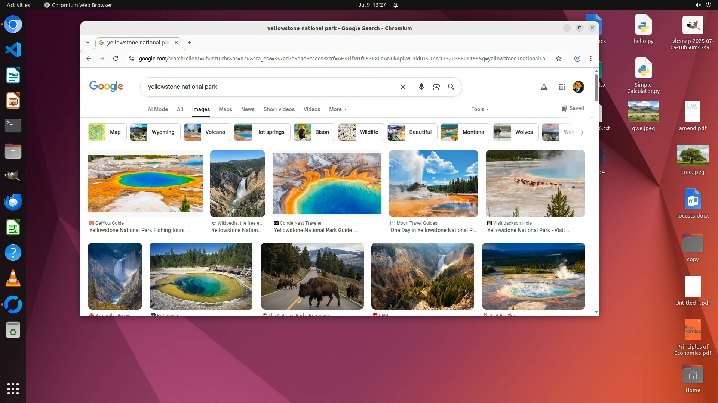Open the Google apps grid

pyautogui.click(x=562, y=87)
